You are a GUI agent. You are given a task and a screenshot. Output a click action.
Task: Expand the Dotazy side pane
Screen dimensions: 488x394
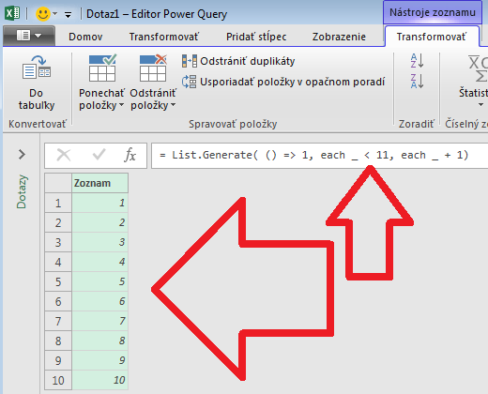click(22, 154)
